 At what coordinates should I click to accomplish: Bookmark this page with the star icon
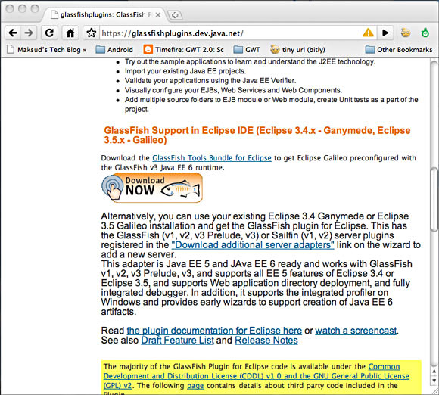coord(91,33)
